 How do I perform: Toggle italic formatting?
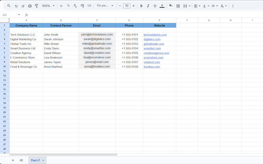148,6
